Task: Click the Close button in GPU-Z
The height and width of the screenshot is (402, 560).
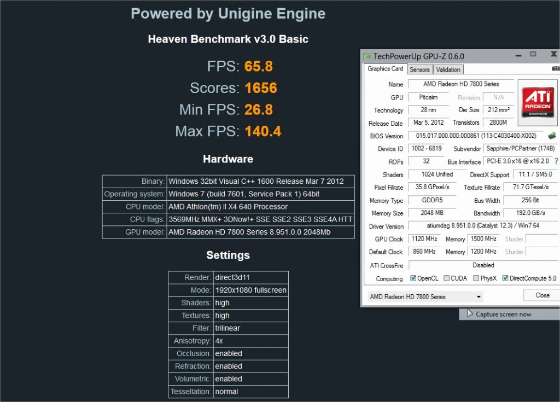Action: 542,295
